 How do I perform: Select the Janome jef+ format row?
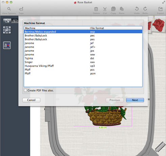[x=83, y=47]
